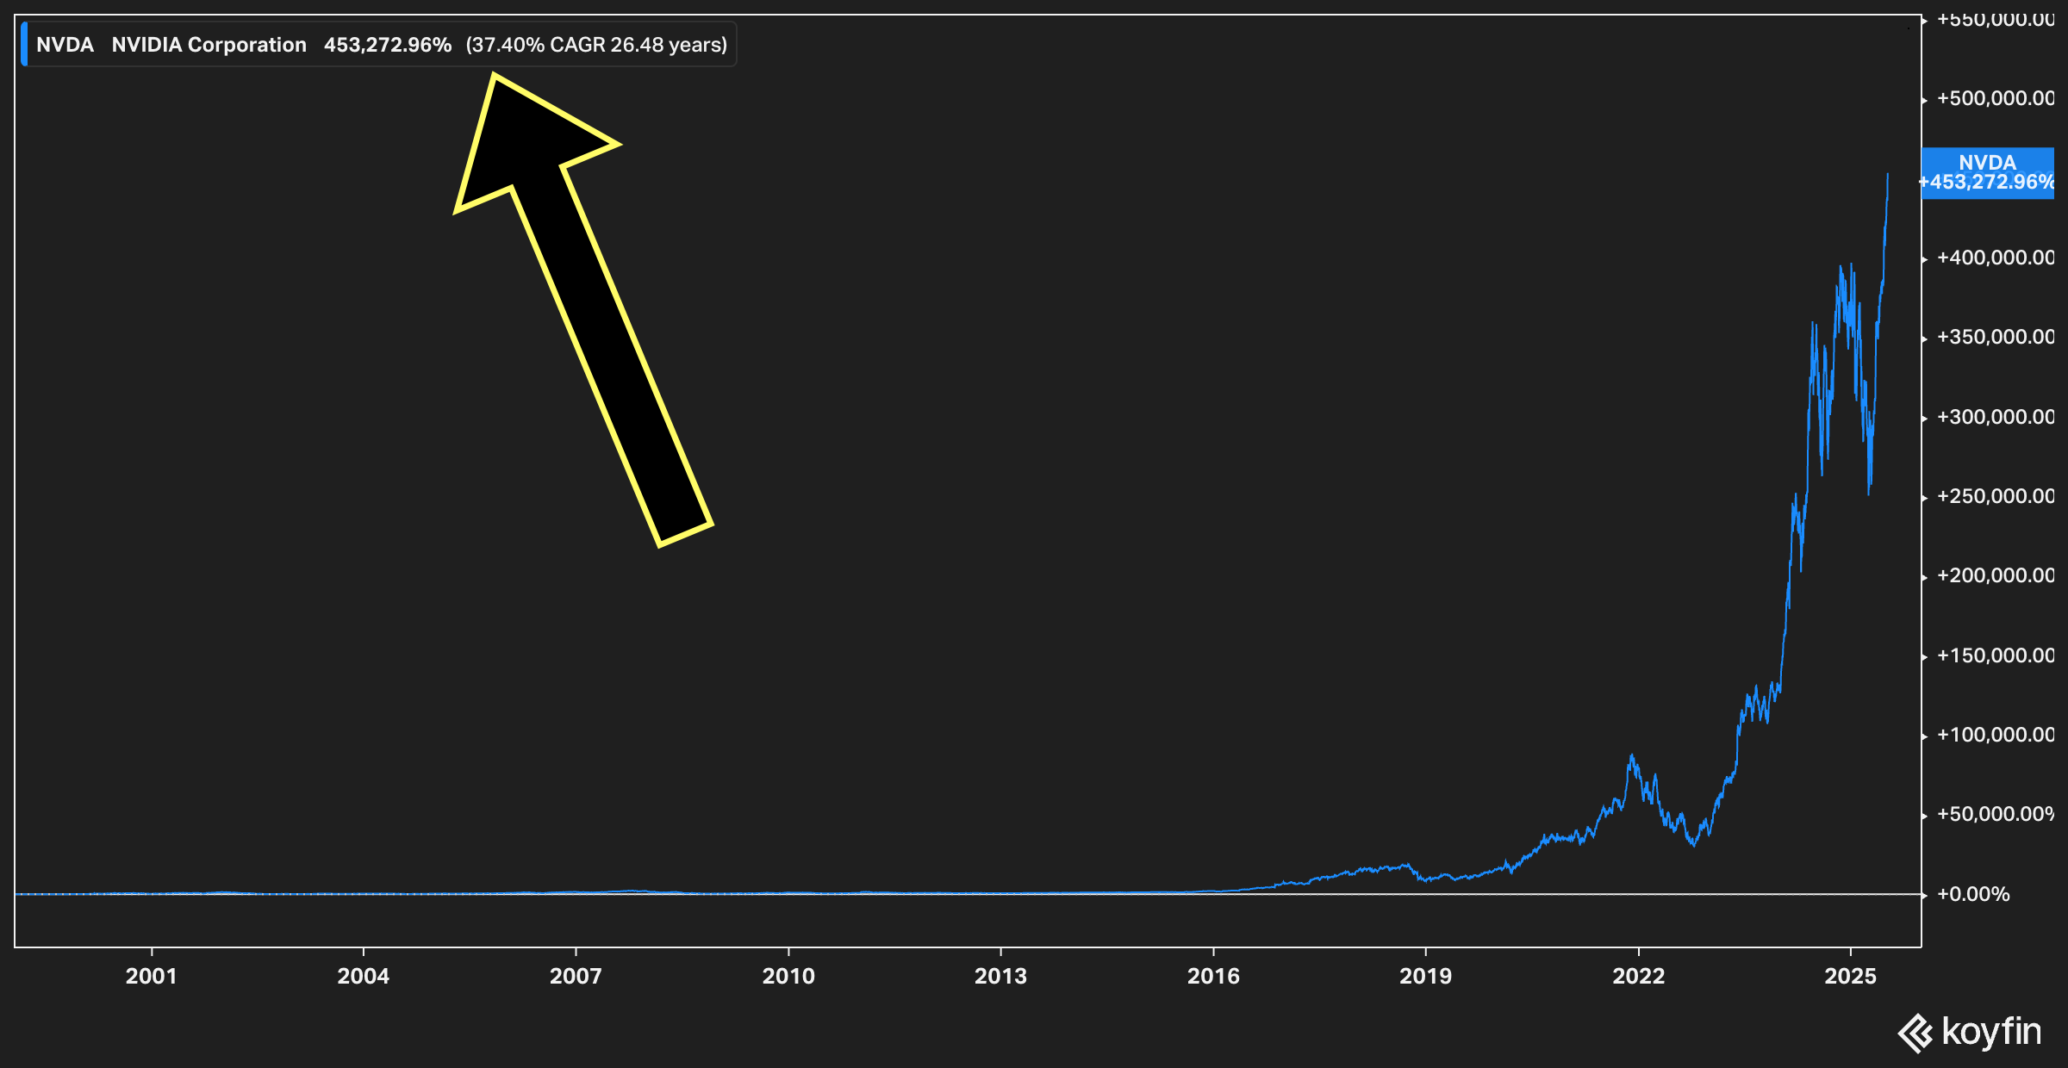This screenshot has height=1068, width=2068.
Task: Click the 2025 label on the time axis
Action: (1850, 976)
